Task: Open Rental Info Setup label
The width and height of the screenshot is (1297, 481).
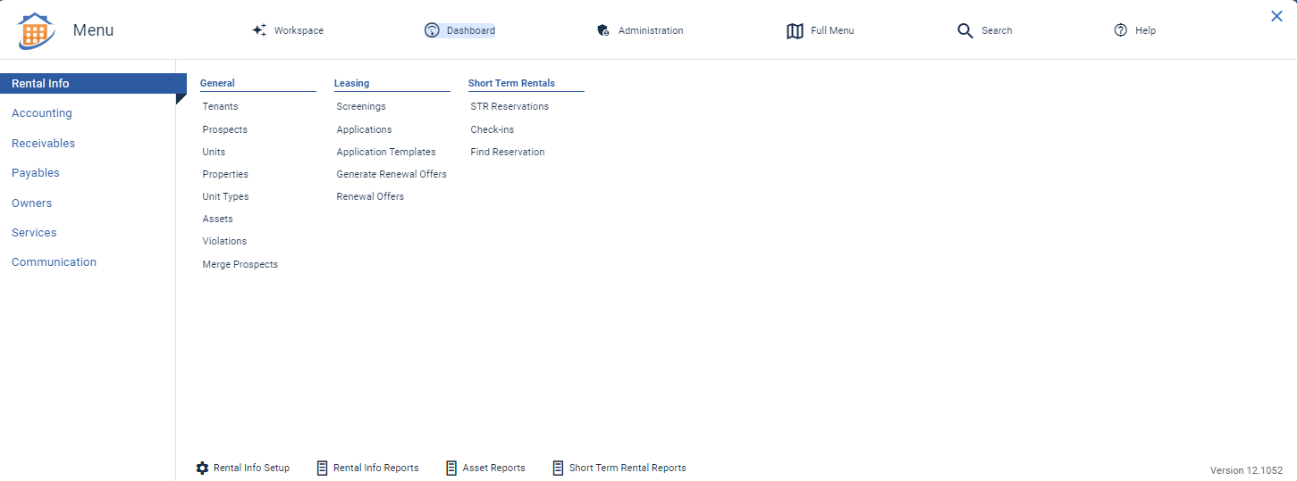Action: (x=251, y=468)
